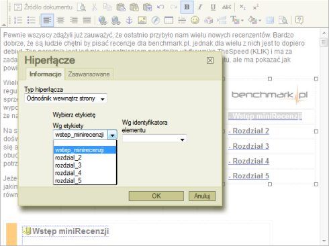Click the Undo arrow icon
Screen dimensions: 329x246
pos(160,7)
